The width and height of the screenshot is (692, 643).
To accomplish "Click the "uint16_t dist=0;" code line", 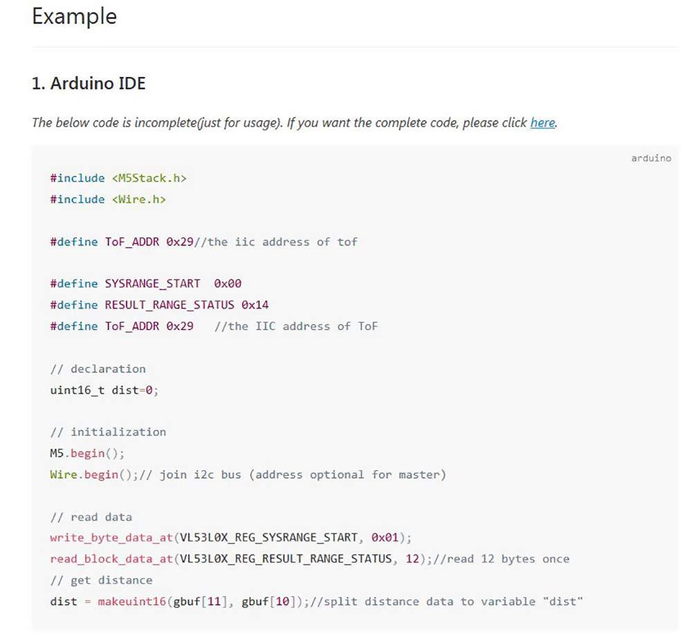I will [104, 390].
